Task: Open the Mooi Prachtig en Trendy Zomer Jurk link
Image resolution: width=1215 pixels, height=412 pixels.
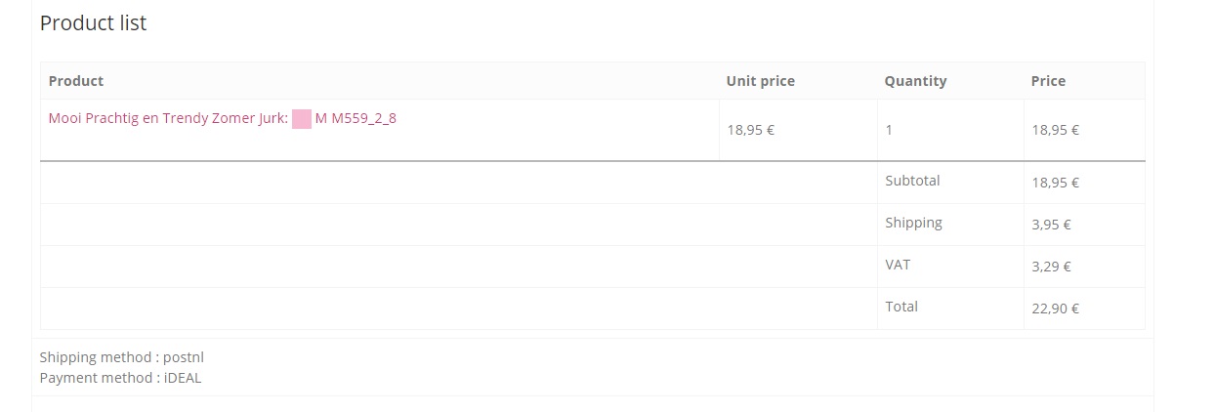Action: pos(168,119)
